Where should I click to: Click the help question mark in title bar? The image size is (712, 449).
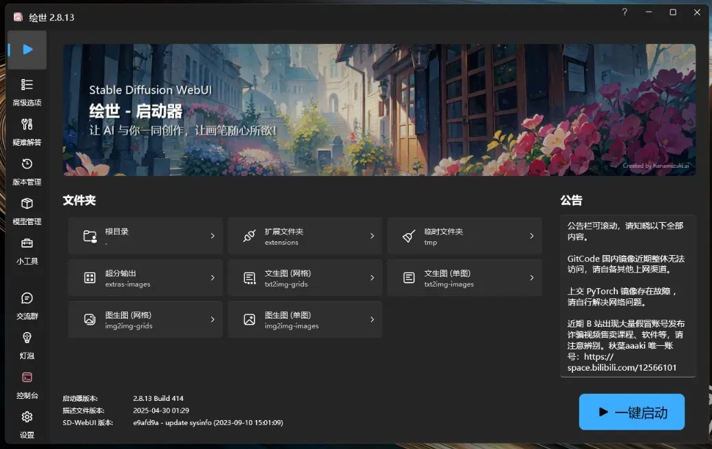[x=625, y=12]
